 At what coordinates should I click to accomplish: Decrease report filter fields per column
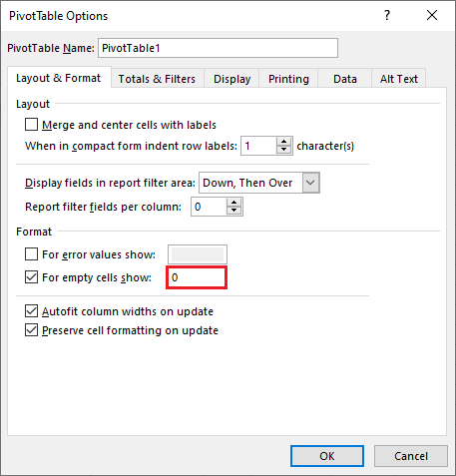233,211
